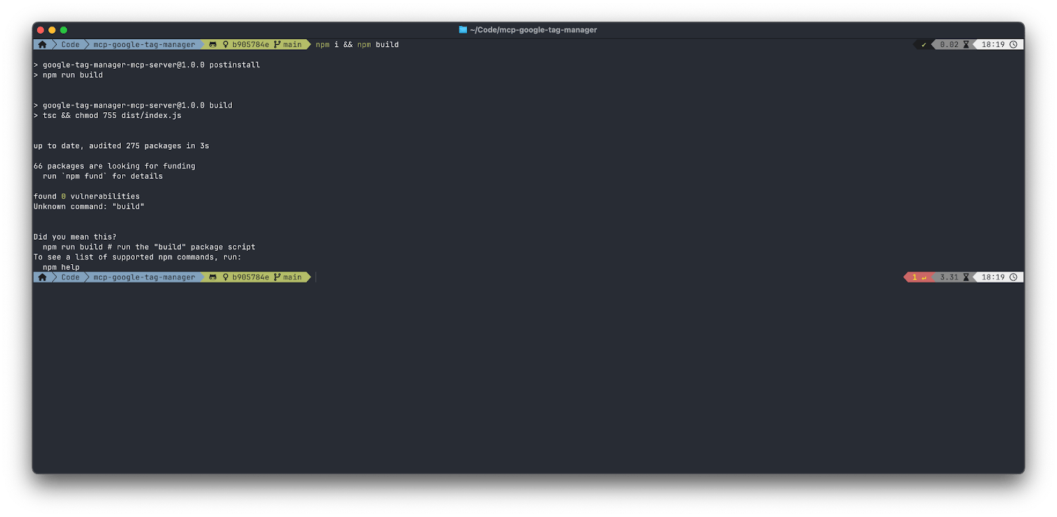
Task: Click mcp-google-tag-manager in the empty prompt
Action: tap(144, 277)
